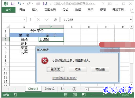Cancel the entry with X icon
This screenshot has height=98, width=135.
pos(38,19)
